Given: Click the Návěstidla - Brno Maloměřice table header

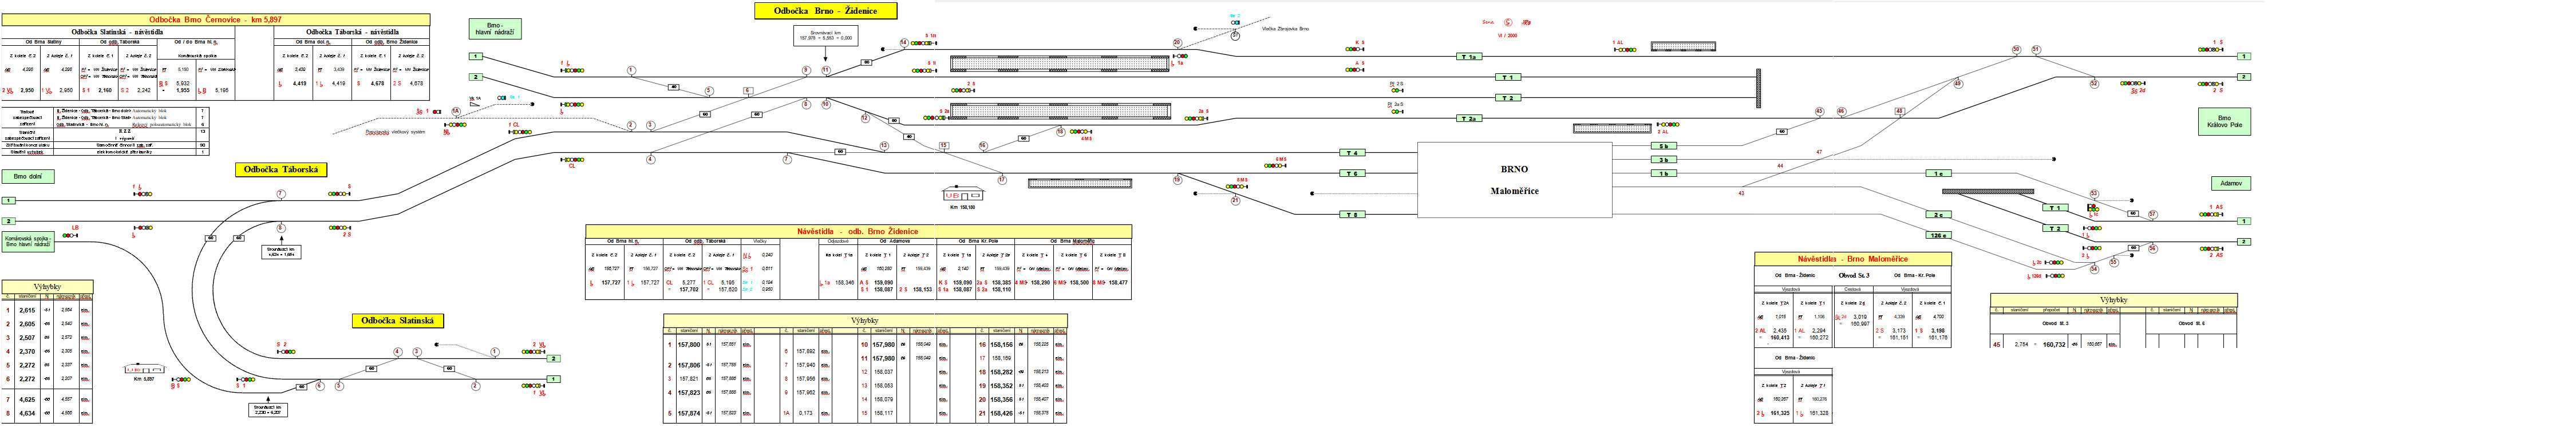Looking at the screenshot, I should 1852,259.
